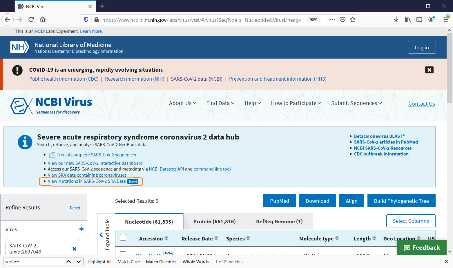This screenshot has width=453, height=268.
Task: View site security padlock info
Action: click(97, 20)
